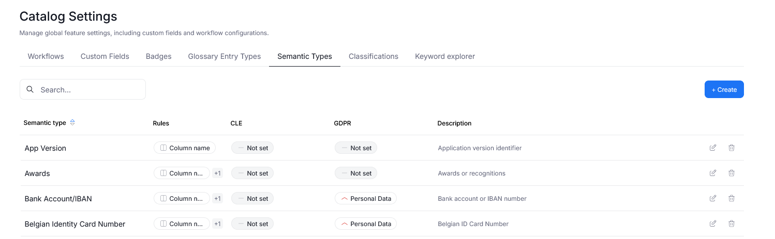Image resolution: width=775 pixels, height=239 pixels.
Task: Edit the App Version semantic type
Action: point(713,148)
